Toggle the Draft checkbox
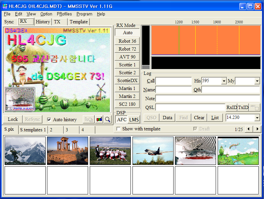This screenshot has width=264, height=199. [195, 129]
